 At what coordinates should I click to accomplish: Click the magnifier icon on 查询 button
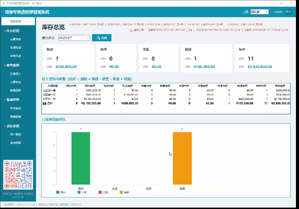[98, 38]
